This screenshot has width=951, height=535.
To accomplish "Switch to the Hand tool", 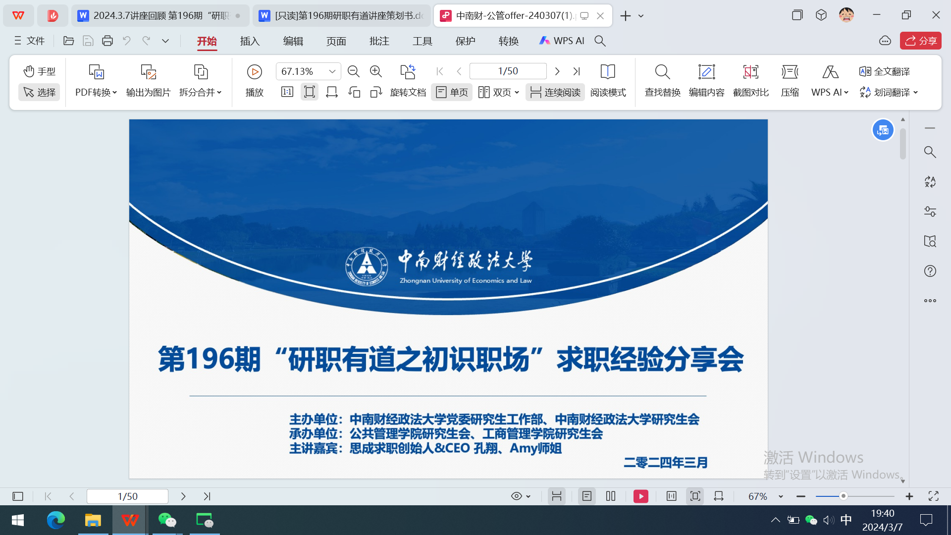I will click(39, 71).
